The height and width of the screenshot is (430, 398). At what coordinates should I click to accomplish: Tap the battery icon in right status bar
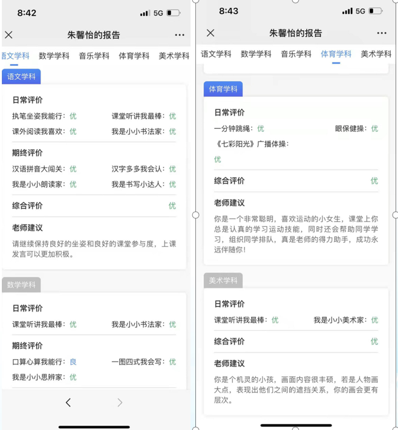coord(376,11)
